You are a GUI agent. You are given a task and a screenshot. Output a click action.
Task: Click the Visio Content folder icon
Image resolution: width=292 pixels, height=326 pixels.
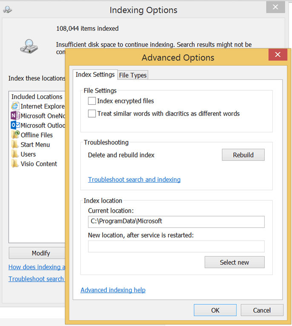tap(15, 164)
